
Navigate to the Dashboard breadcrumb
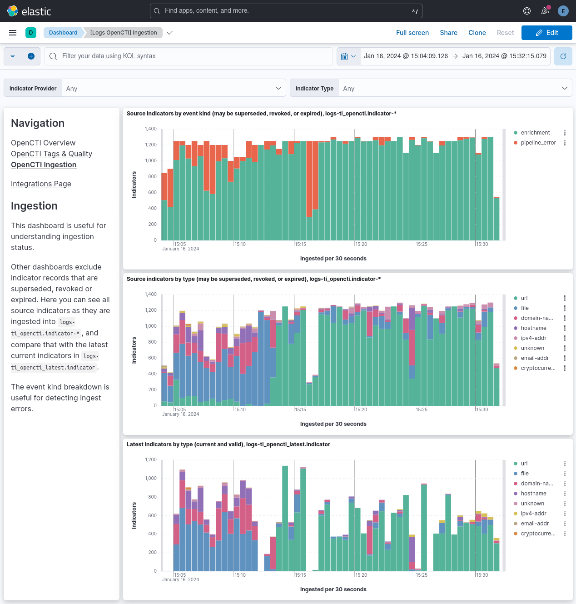tap(63, 32)
